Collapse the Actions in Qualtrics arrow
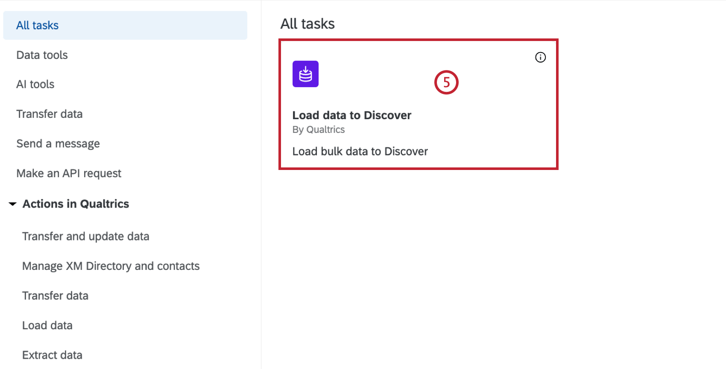 (13, 204)
